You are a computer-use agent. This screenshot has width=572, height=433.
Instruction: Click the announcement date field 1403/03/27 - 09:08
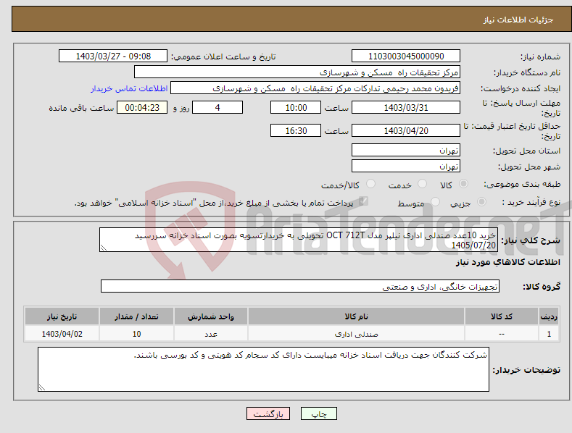[113, 56]
